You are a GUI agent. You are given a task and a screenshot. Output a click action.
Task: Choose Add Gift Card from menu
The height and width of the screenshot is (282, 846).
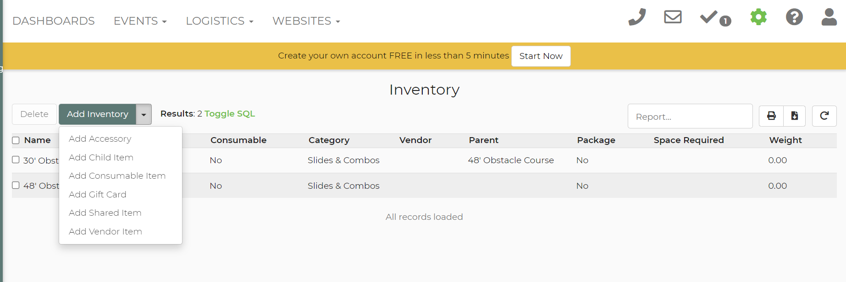(x=97, y=195)
